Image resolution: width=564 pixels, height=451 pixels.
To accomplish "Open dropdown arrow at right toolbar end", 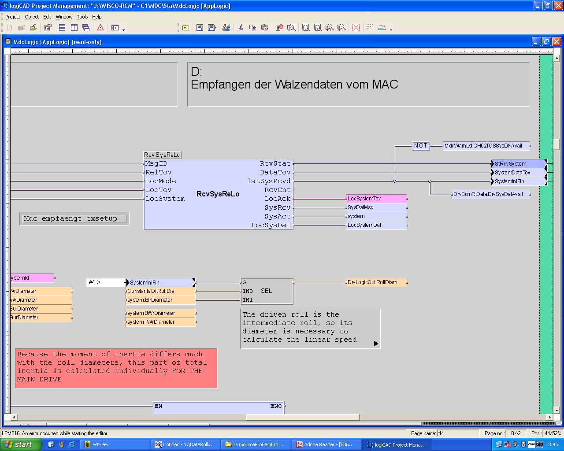I will click(391, 30).
